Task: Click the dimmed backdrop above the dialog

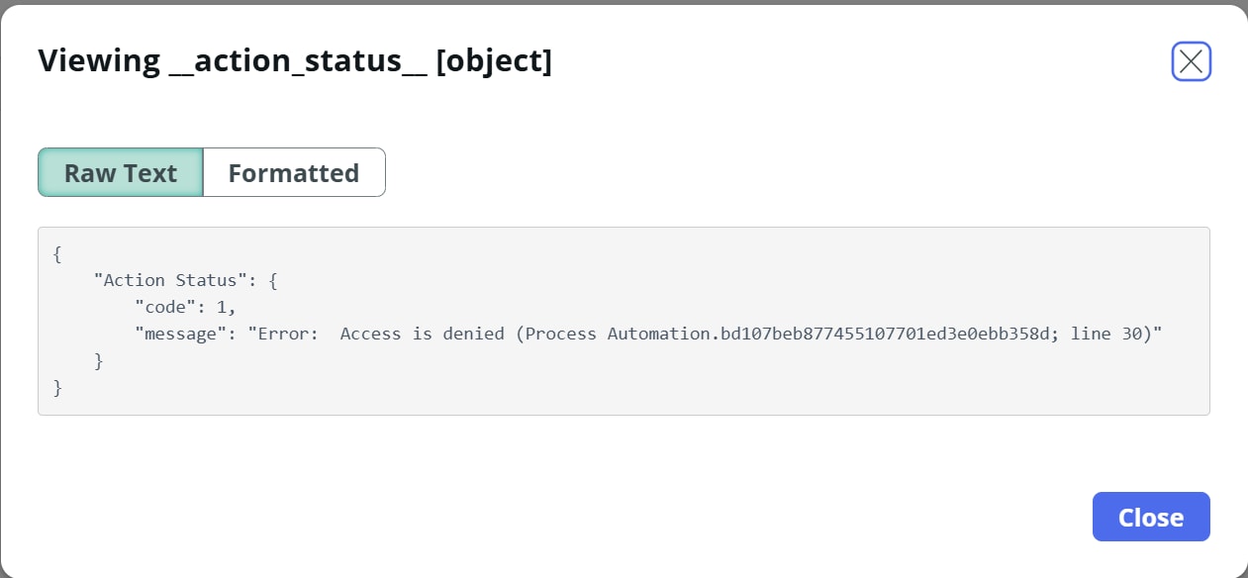Action: pos(624,2)
